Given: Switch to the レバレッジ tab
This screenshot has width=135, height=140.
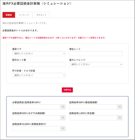Looking at the screenshot, I should click(24, 15).
